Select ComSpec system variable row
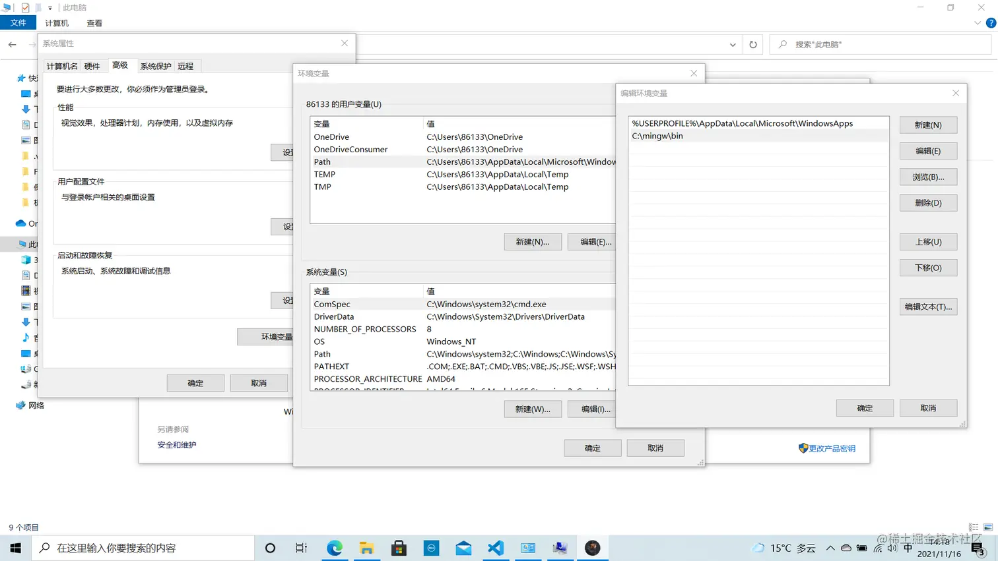This screenshot has height=561, width=998. point(463,304)
